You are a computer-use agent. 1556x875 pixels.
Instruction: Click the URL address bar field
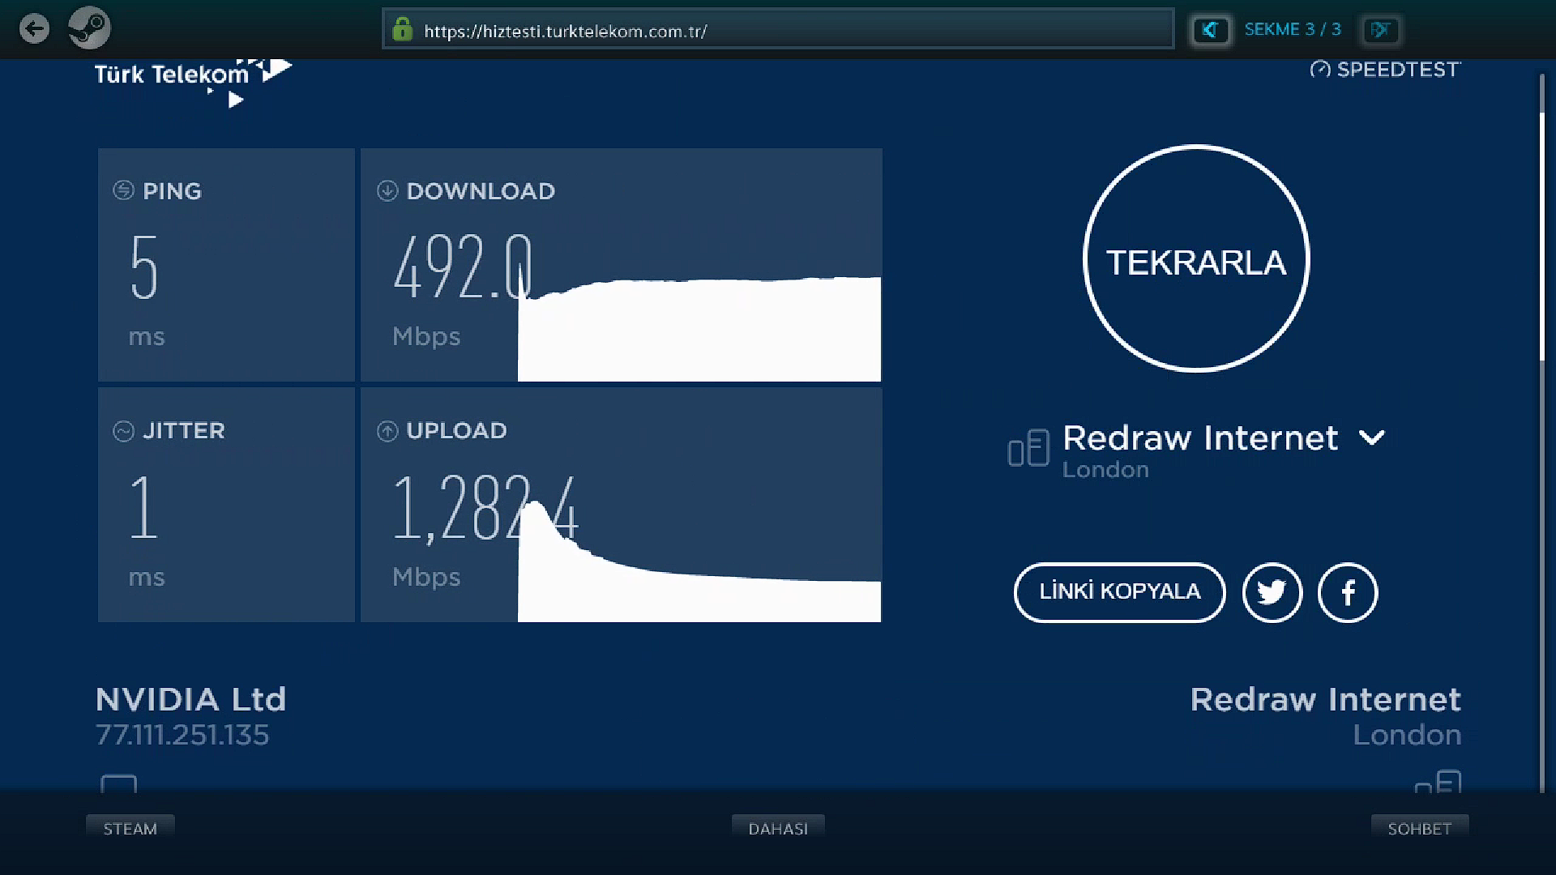click(778, 31)
